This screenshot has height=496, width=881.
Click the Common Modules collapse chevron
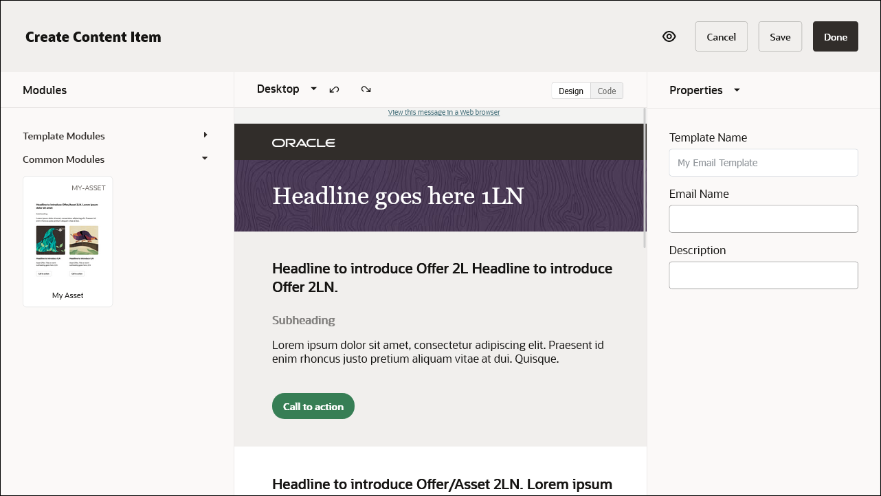point(204,158)
